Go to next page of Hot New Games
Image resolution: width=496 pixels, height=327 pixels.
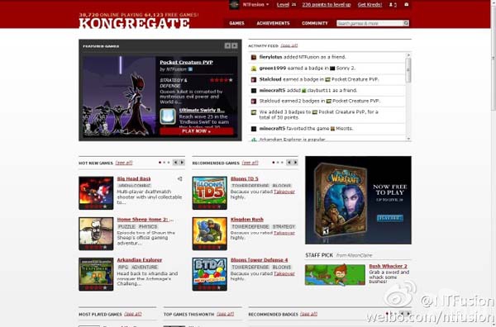click(182, 163)
